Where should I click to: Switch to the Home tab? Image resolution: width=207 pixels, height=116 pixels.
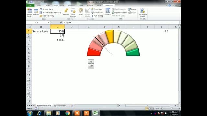(x=39, y=5)
